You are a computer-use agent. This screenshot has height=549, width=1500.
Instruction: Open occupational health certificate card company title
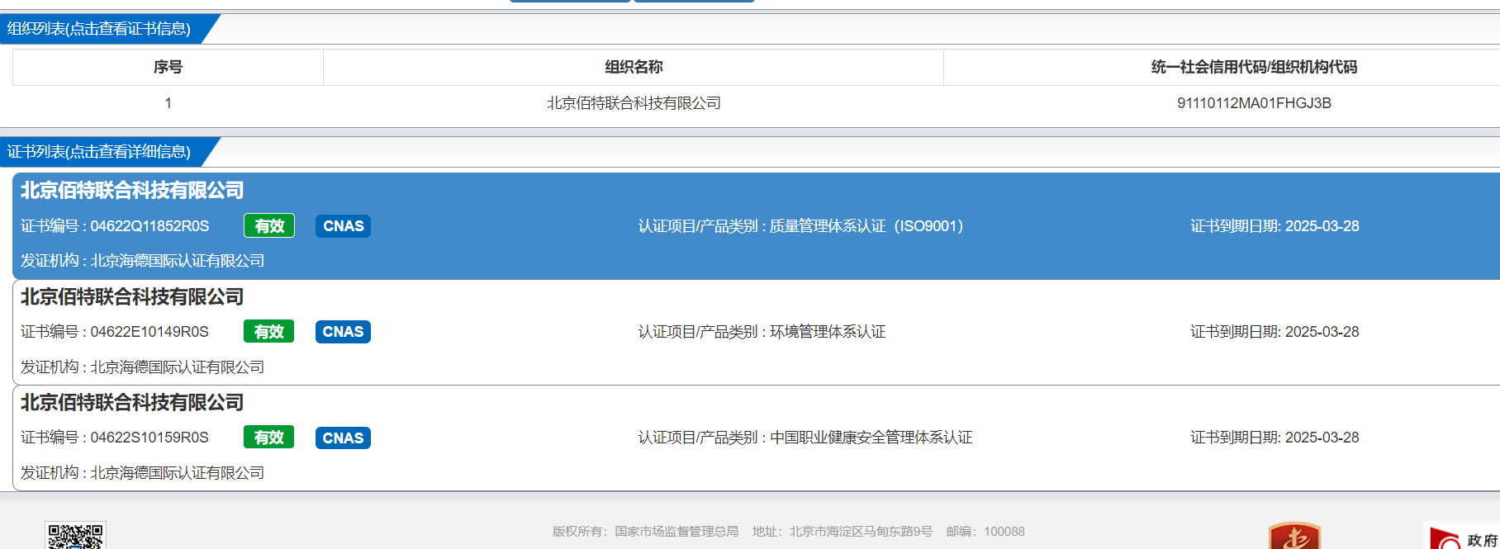click(132, 403)
